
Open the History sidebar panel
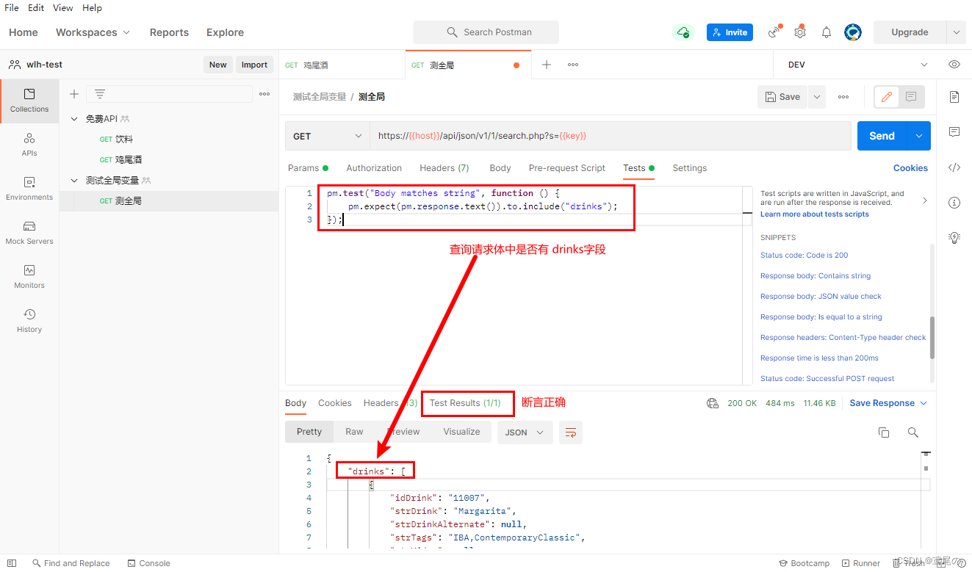(29, 321)
